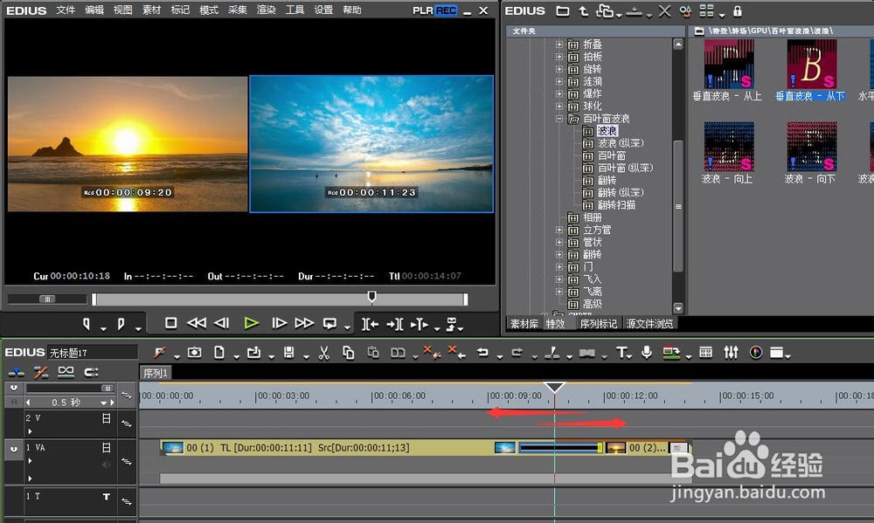Click the Redo arrow icon
874x523 pixels.
click(x=517, y=353)
